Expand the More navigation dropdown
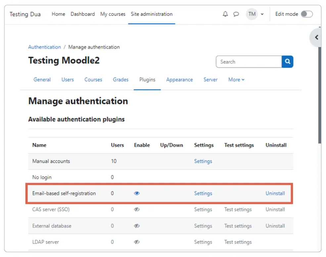 (236, 80)
